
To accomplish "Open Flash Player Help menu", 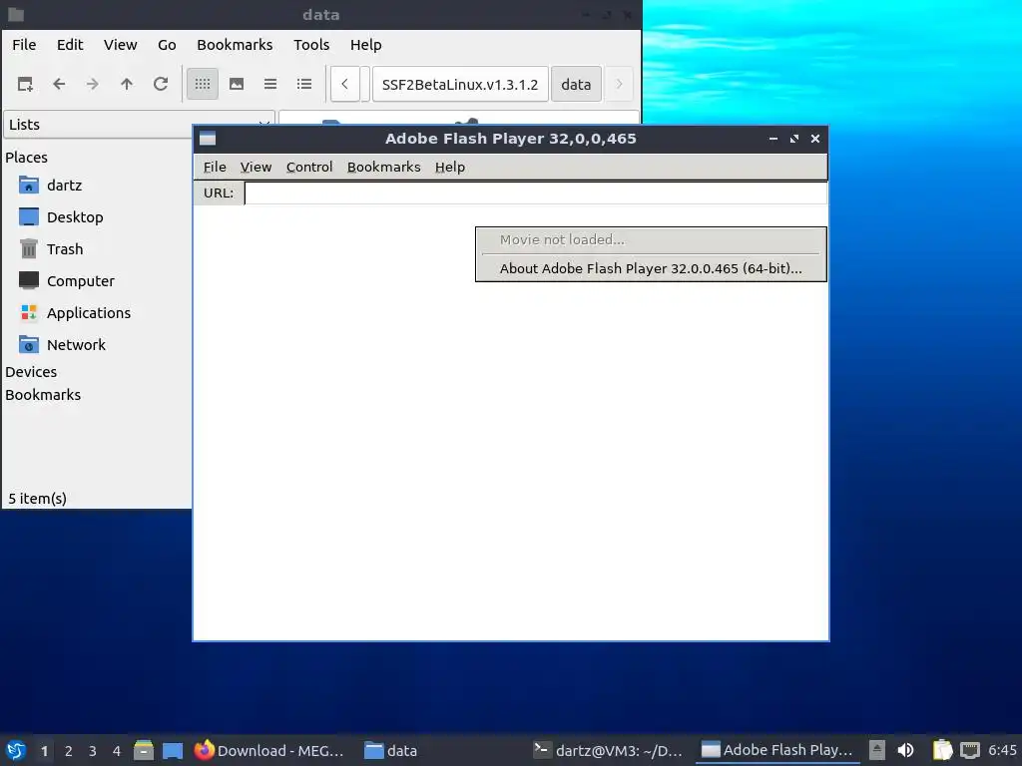I will pyautogui.click(x=450, y=168).
